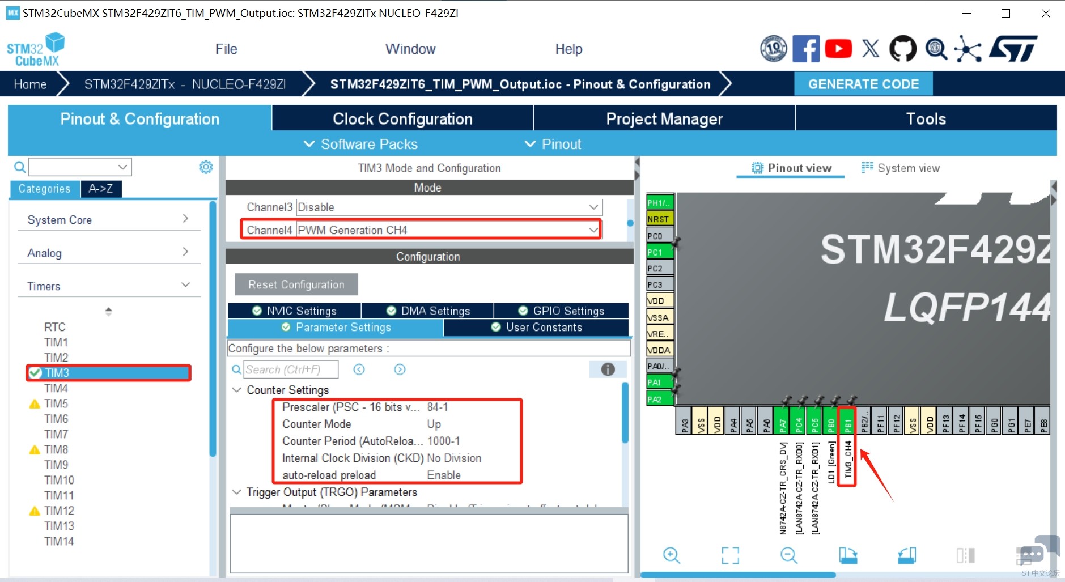Viewport: 1065px width, 582px height.
Task: Rotate the chip view counterclockwise
Action: [x=907, y=555]
